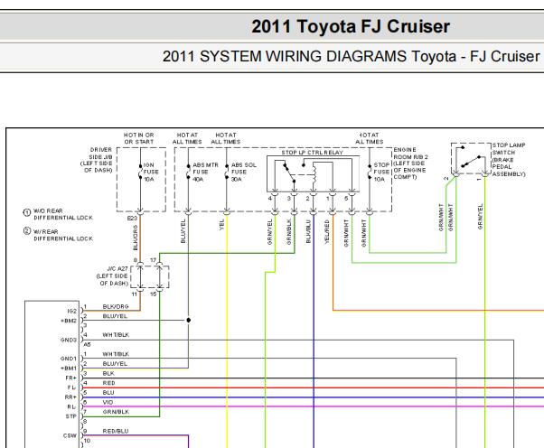The image size is (544, 448).
Task: Click J/C A27 pin number 15
Action: click(154, 294)
